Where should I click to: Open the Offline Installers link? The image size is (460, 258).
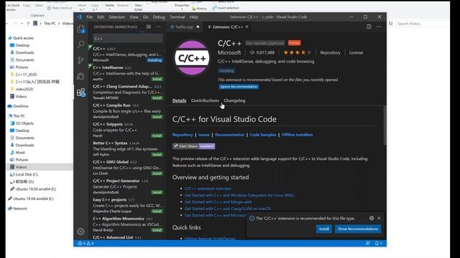297,135
